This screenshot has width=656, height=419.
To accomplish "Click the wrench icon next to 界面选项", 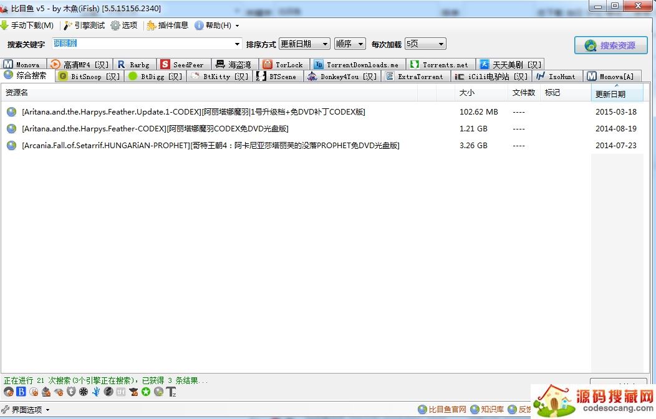I will point(5,410).
